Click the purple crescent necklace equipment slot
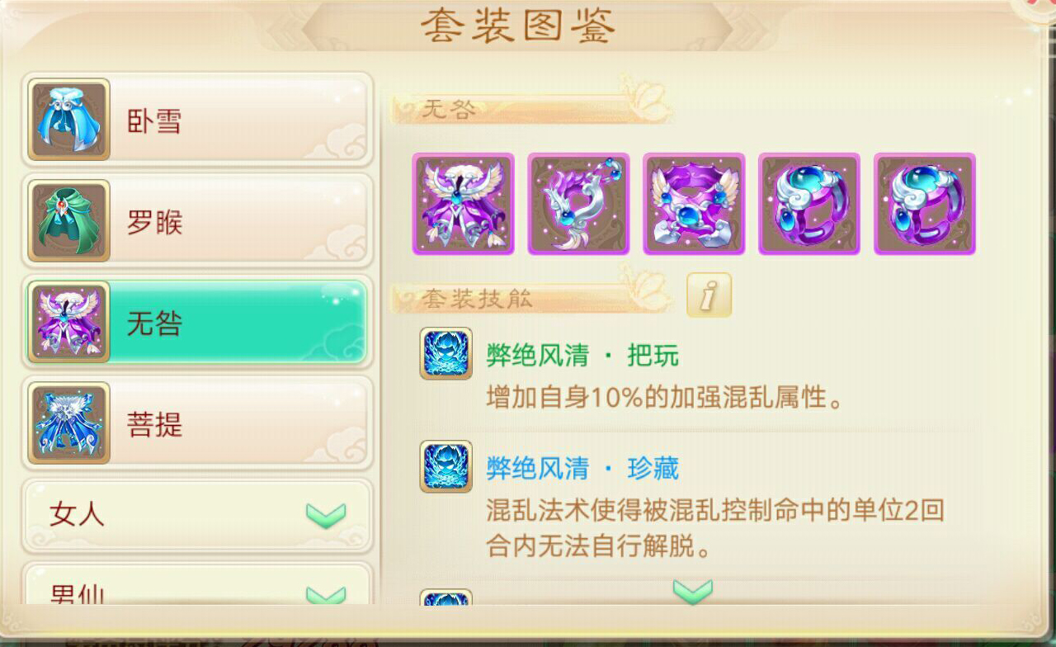The width and height of the screenshot is (1056, 647). [579, 204]
